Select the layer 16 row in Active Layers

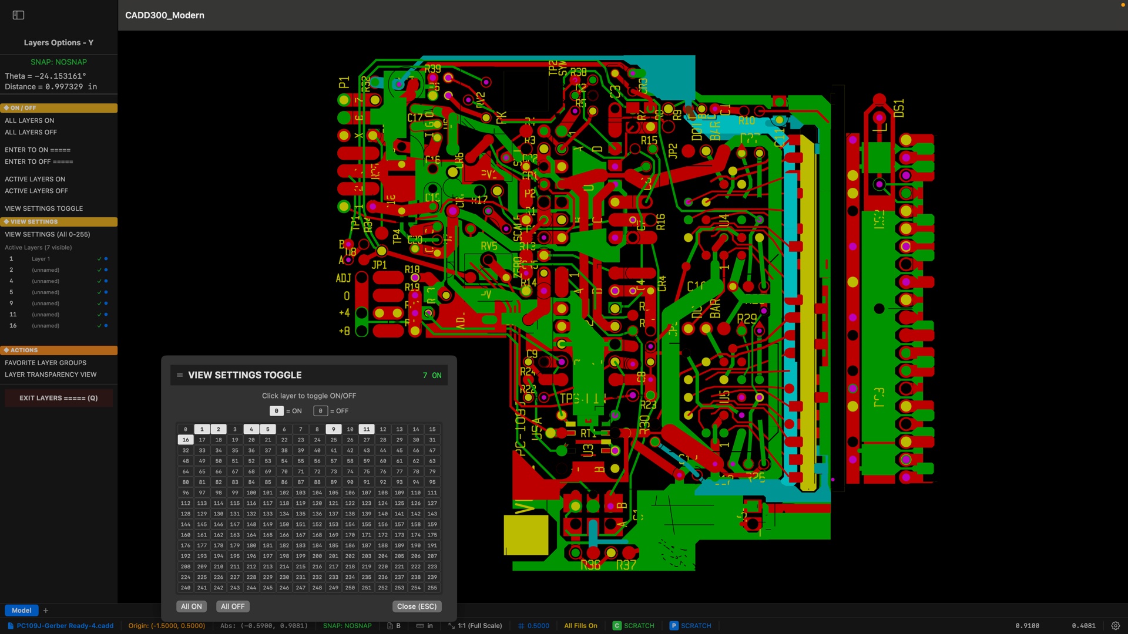[59, 326]
